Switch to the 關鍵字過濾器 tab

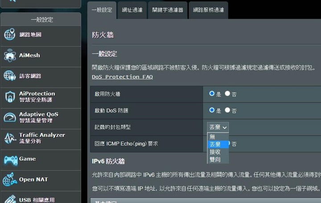point(168,10)
